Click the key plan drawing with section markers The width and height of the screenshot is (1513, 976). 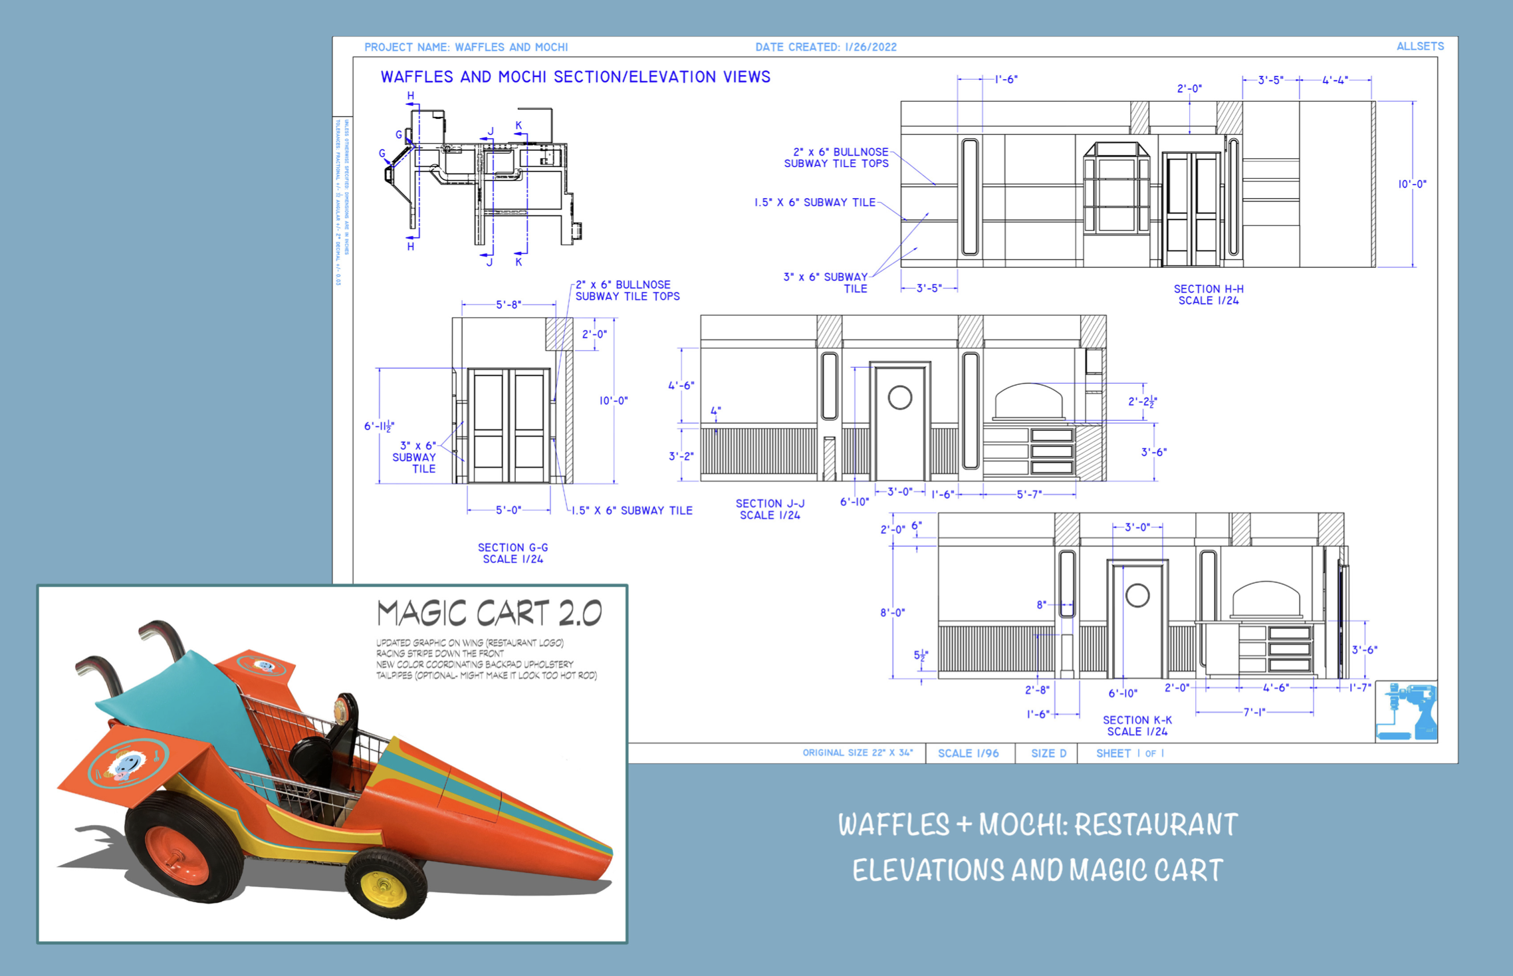point(483,181)
